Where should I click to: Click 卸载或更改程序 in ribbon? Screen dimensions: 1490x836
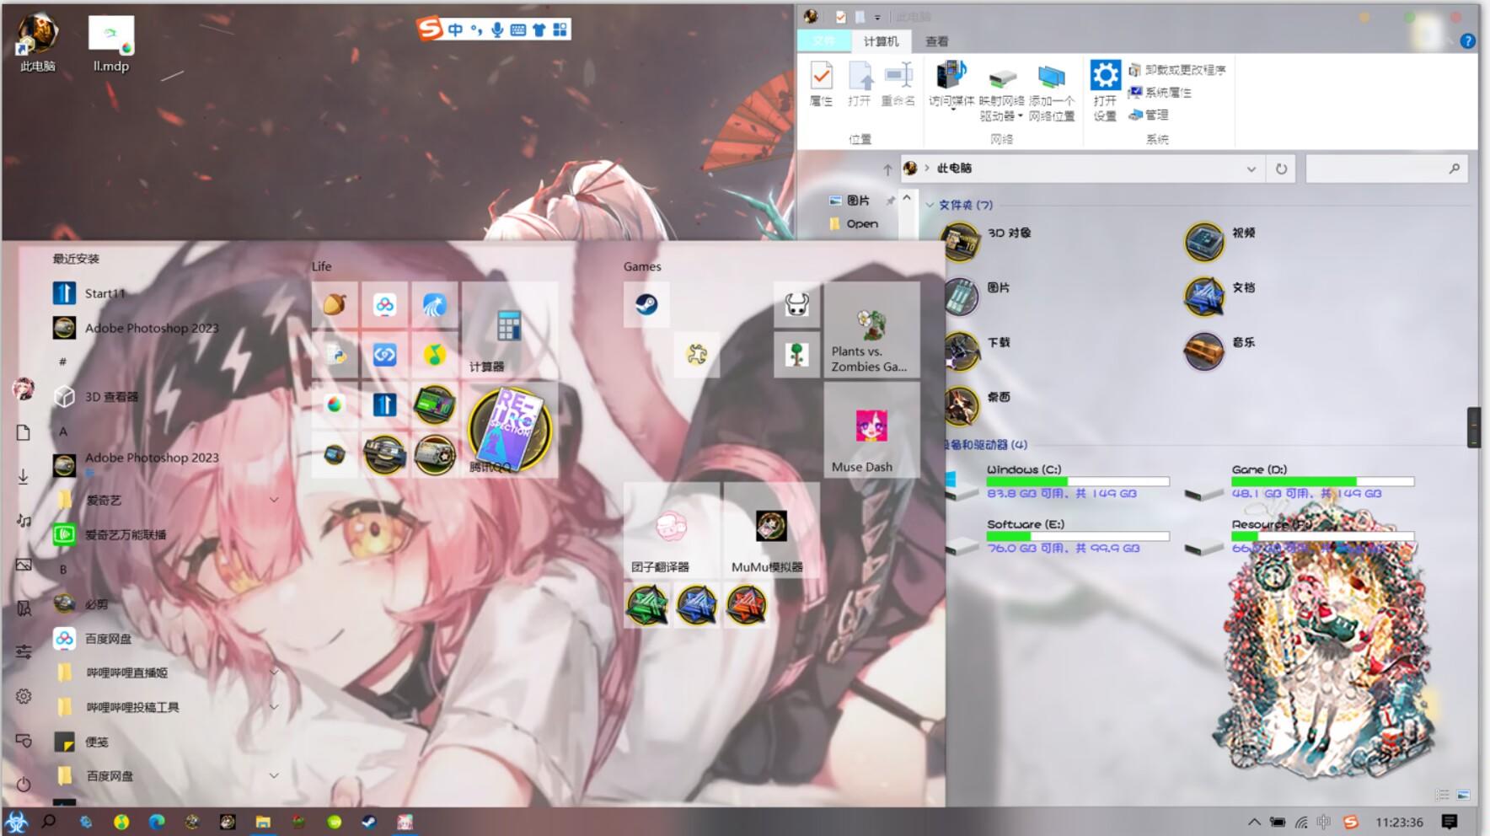pos(1177,70)
